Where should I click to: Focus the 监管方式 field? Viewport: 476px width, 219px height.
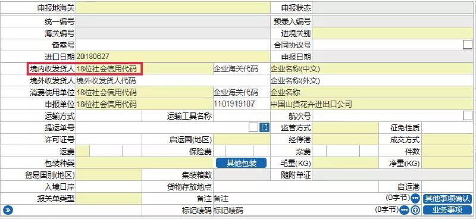coord(346,127)
